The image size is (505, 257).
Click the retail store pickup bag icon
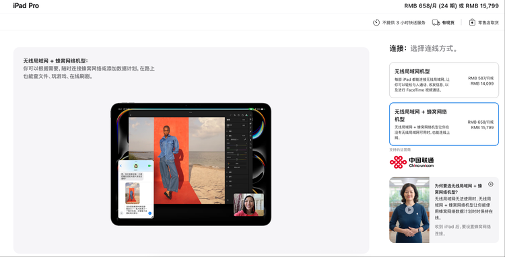[x=472, y=22]
